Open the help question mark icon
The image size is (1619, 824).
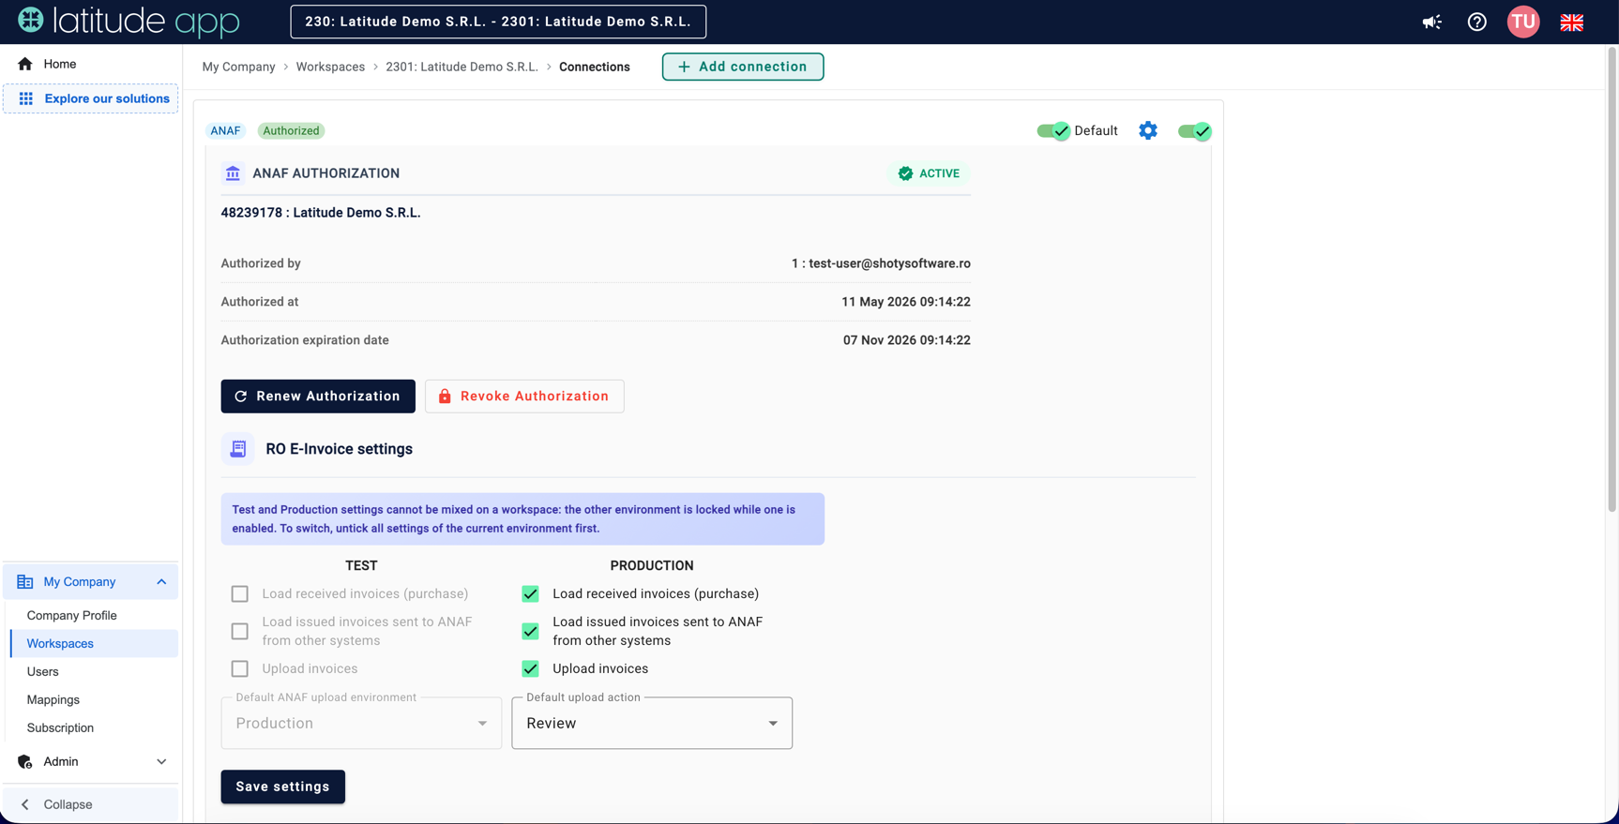click(x=1477, y=22)
